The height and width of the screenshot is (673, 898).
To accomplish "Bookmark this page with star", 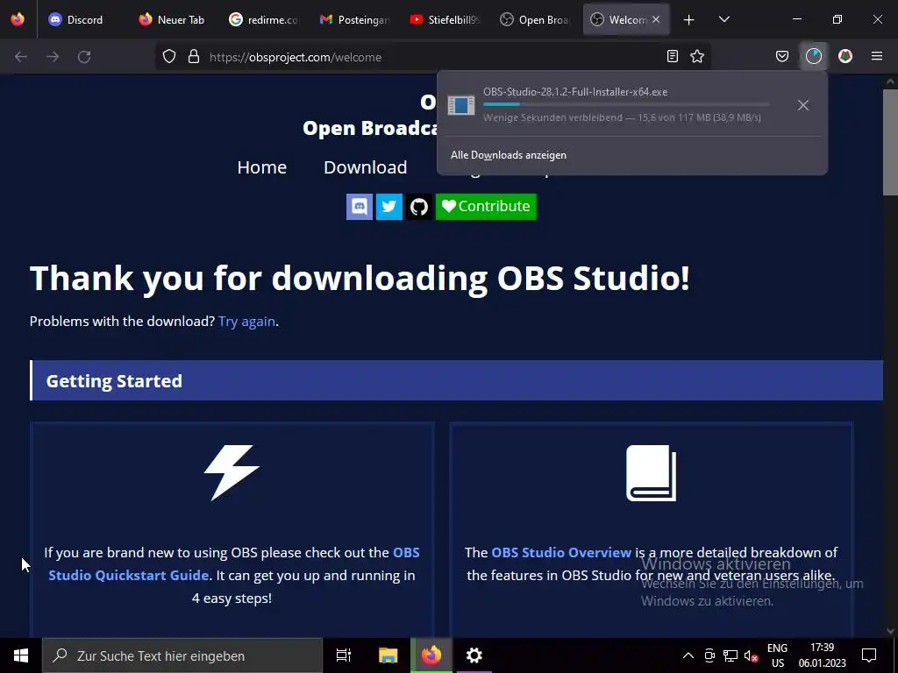I will 697,56.
